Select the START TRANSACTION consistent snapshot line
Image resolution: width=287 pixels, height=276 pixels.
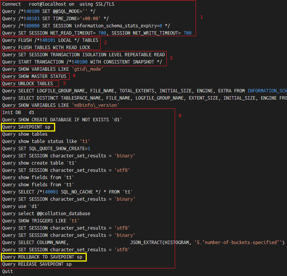(x=82, y=62)
